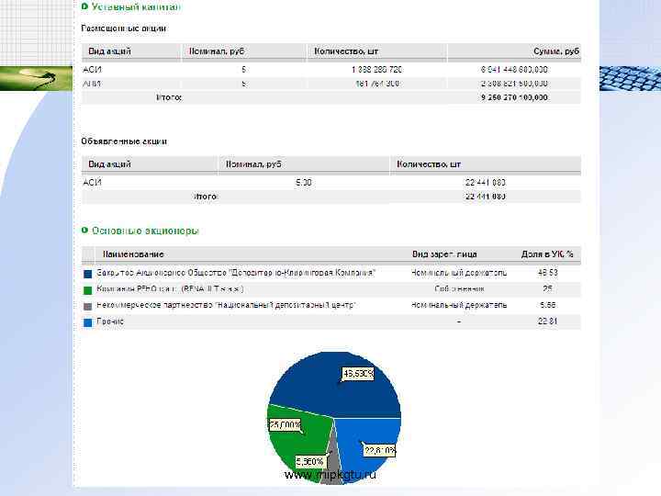The width and height of the screenshot is (661, 496).
Task: Click the 'Доля в УК, %' column header
Action: pos(547,254)
